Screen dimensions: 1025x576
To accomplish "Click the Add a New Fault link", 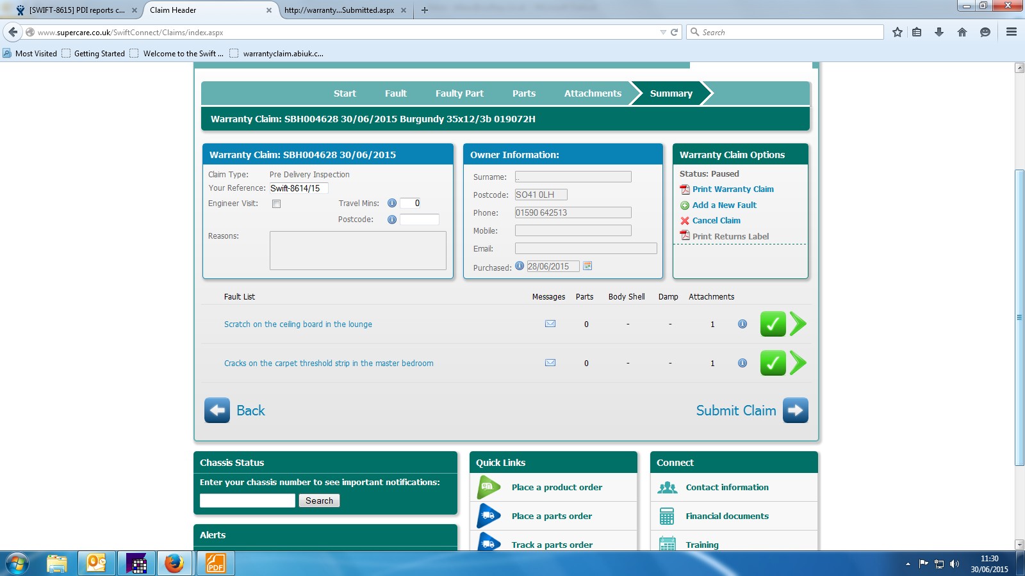I will pos(725,205).
